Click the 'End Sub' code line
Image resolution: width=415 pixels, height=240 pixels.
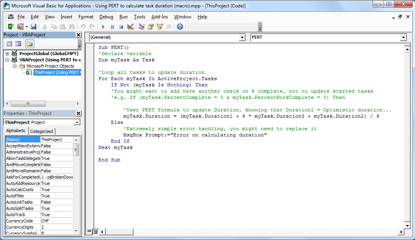[109, 160]
